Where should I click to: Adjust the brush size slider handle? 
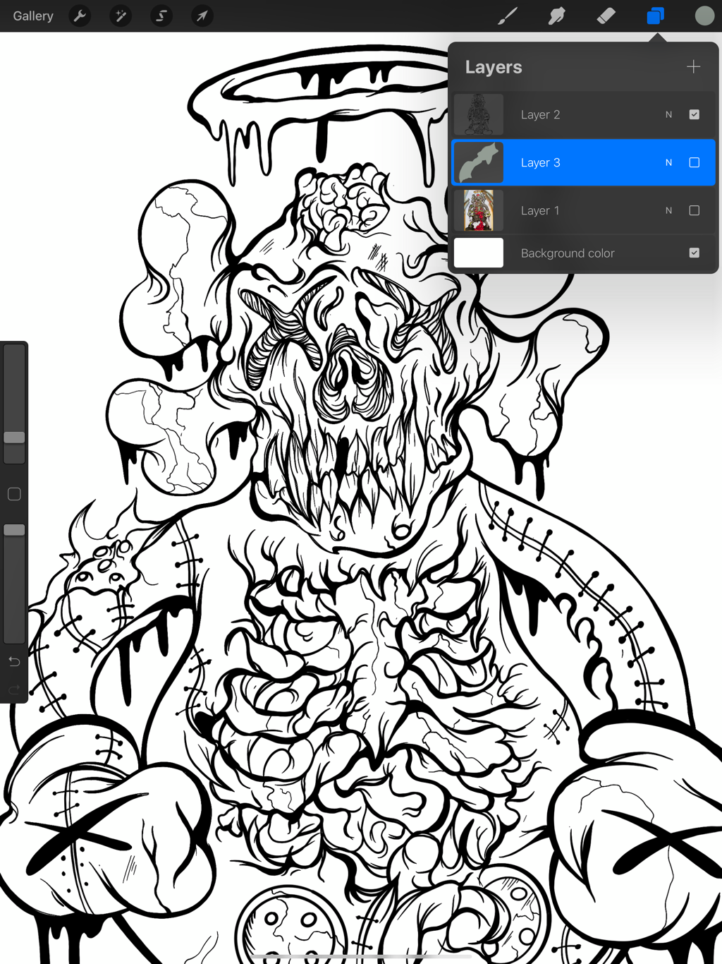[14, 438]
